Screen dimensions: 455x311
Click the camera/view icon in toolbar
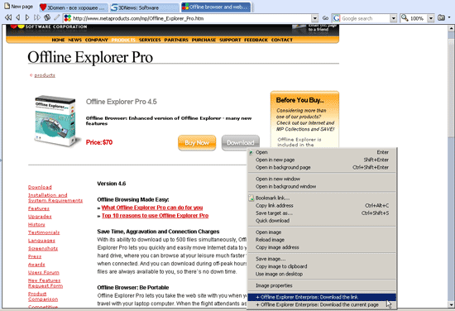441,18
